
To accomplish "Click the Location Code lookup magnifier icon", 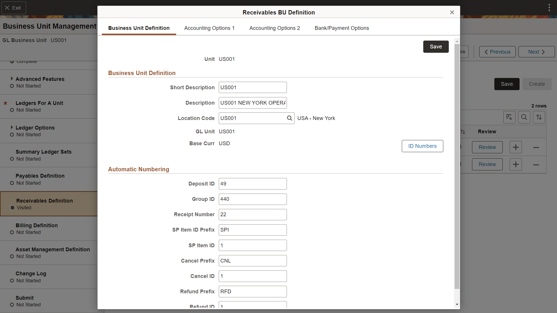I will [289, 118].
